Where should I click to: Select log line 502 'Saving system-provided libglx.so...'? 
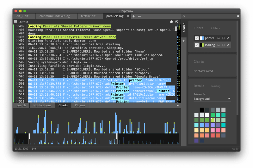[60, 62]
